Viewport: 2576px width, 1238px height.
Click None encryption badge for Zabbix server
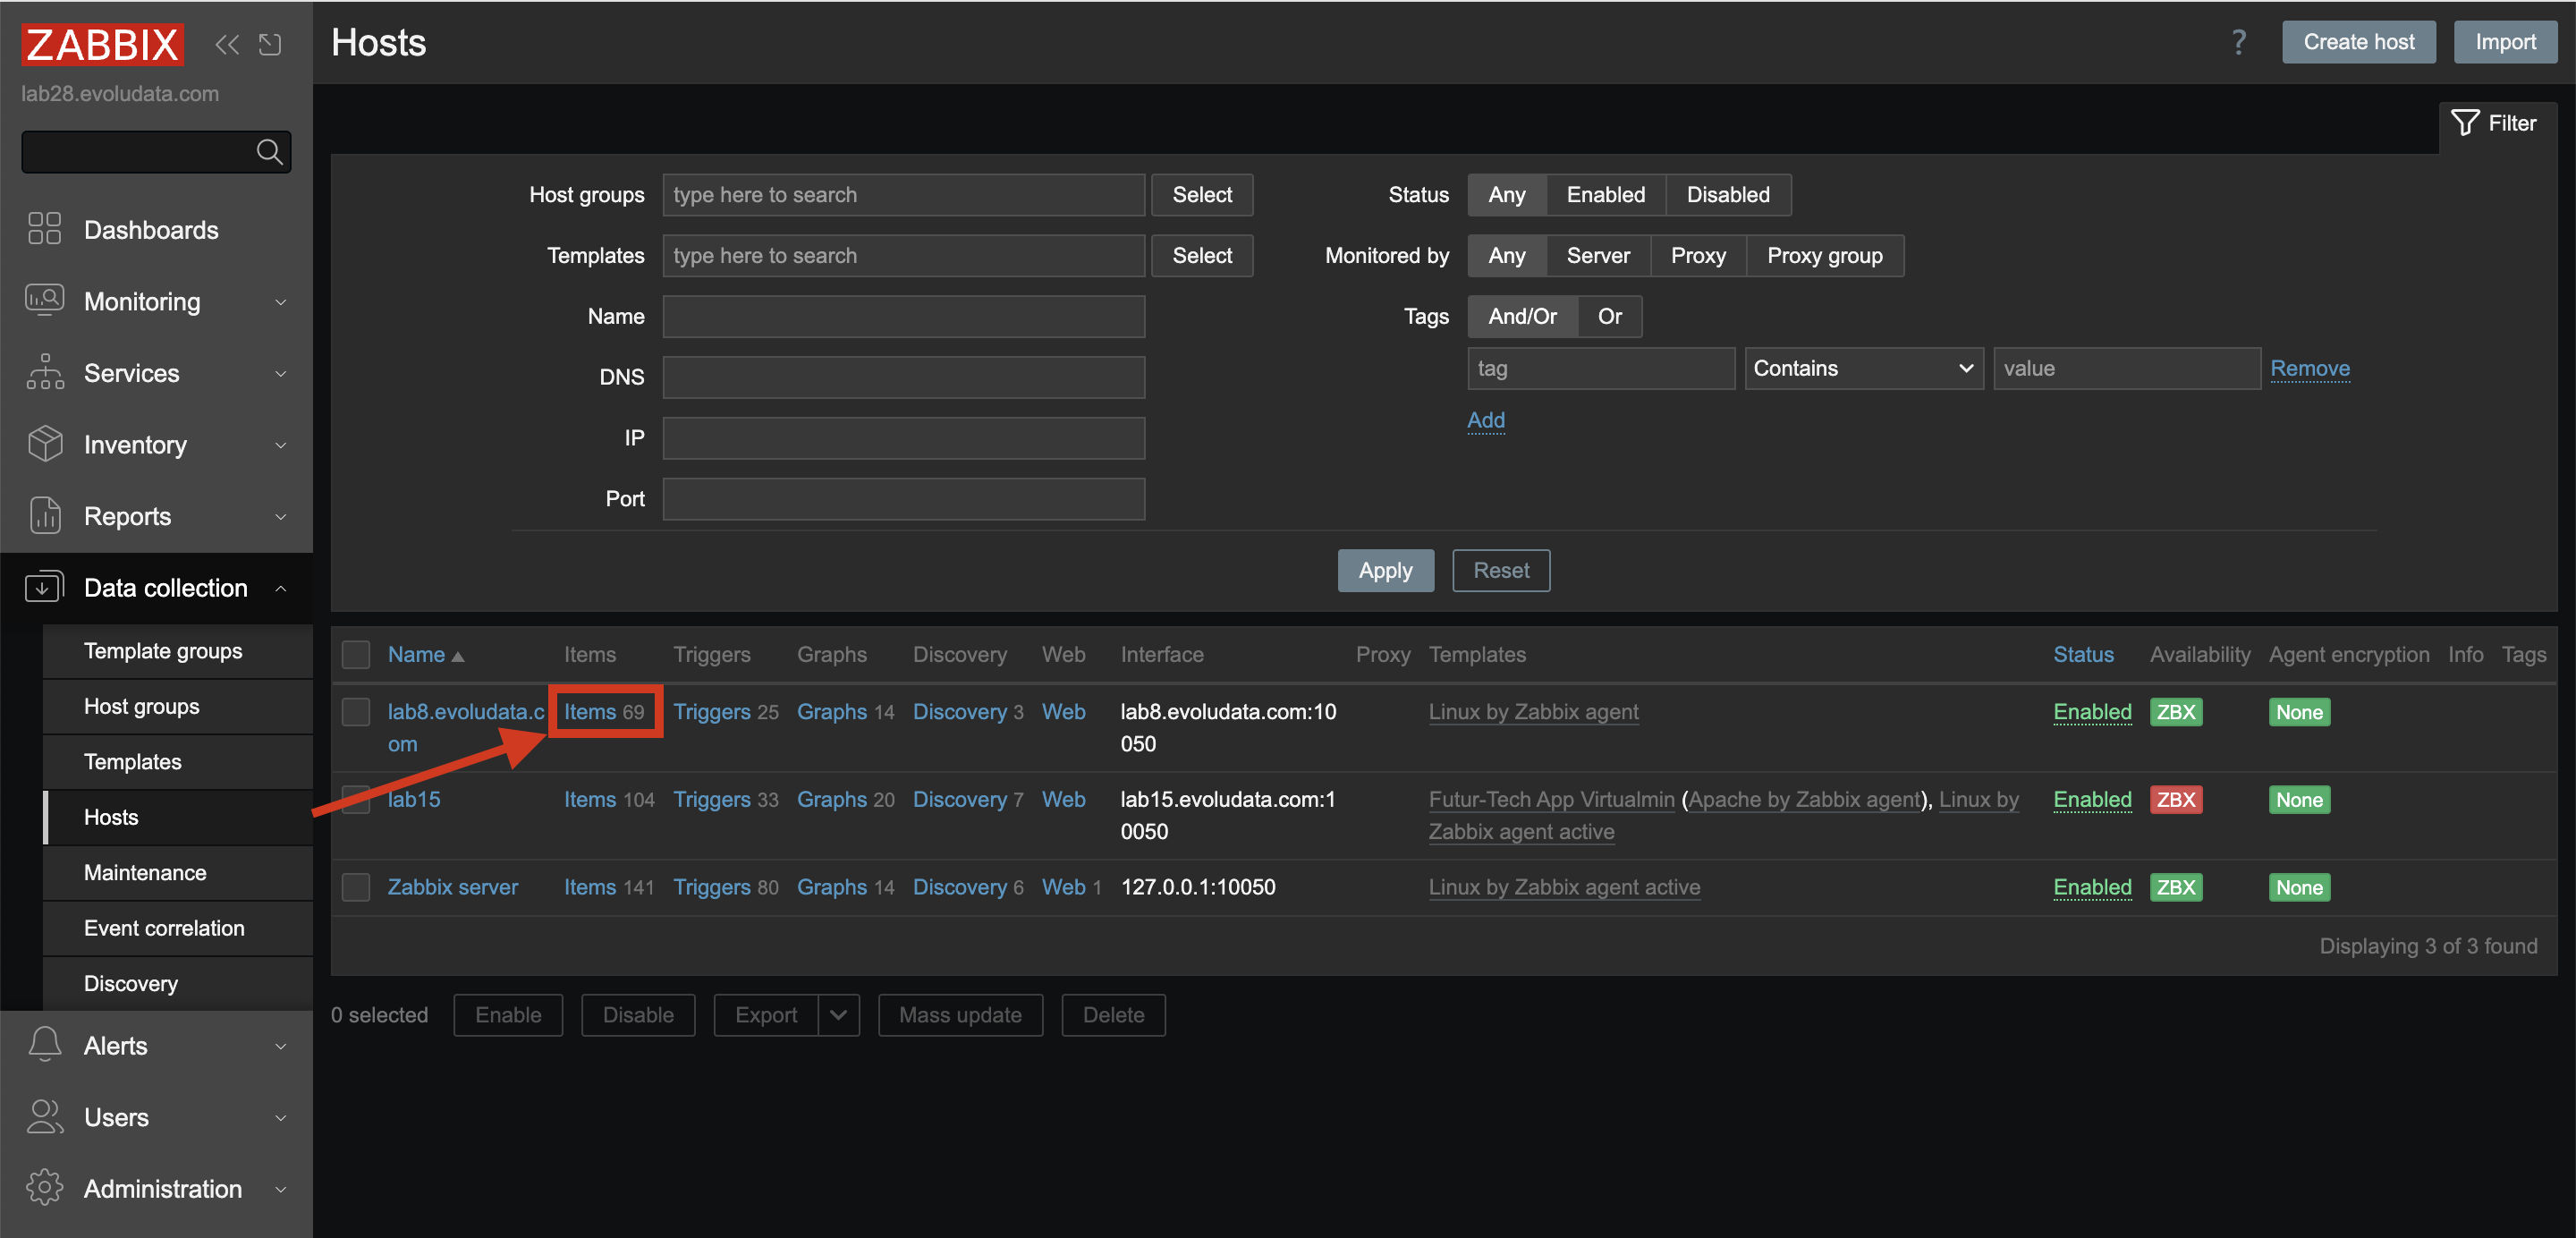pyautogui.click(x=2299, y=887)
